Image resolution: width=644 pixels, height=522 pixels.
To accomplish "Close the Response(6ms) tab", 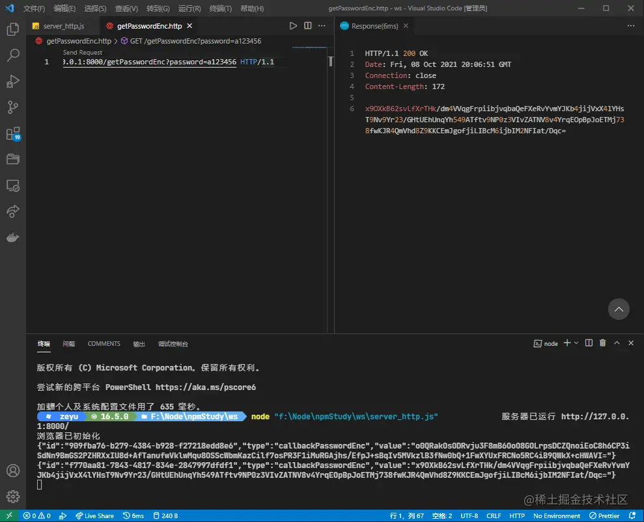I will pos(406,26).
